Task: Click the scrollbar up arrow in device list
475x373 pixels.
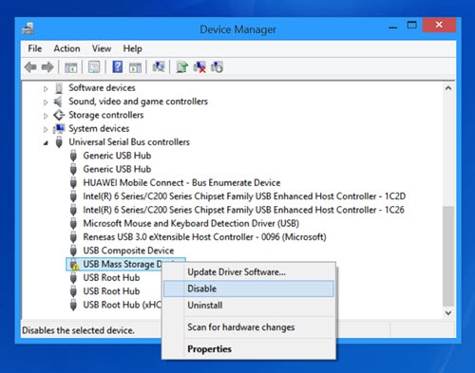Action: click(448, 88)
